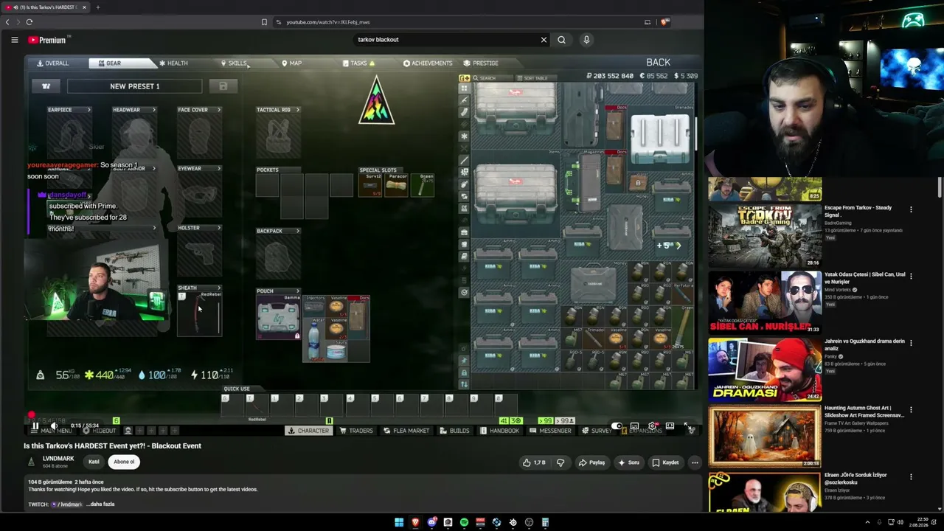
Task: Click the save preset floppy disk icon
Action: (x=223, y=86)
